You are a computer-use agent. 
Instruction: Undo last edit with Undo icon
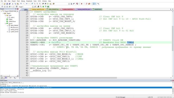coord(21,4)
